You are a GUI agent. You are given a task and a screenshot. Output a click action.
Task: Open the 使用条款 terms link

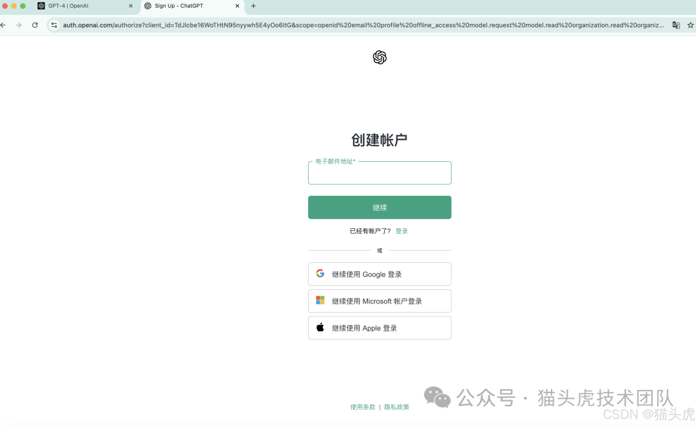363,407
